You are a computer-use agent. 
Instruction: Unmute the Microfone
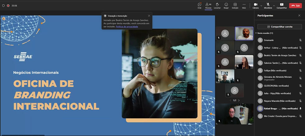coord(268,6)
